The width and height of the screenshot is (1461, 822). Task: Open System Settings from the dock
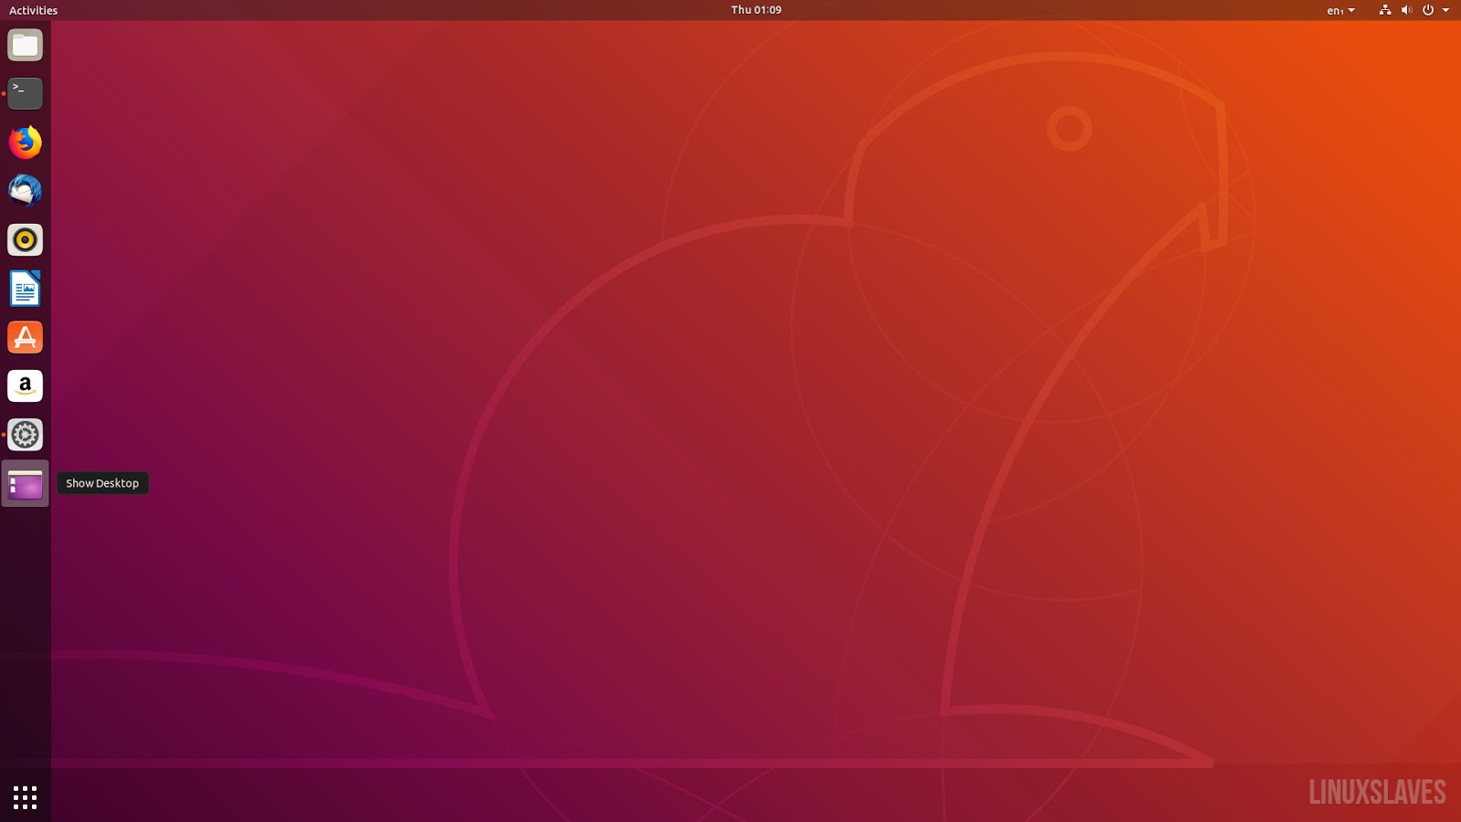point(25,435)
